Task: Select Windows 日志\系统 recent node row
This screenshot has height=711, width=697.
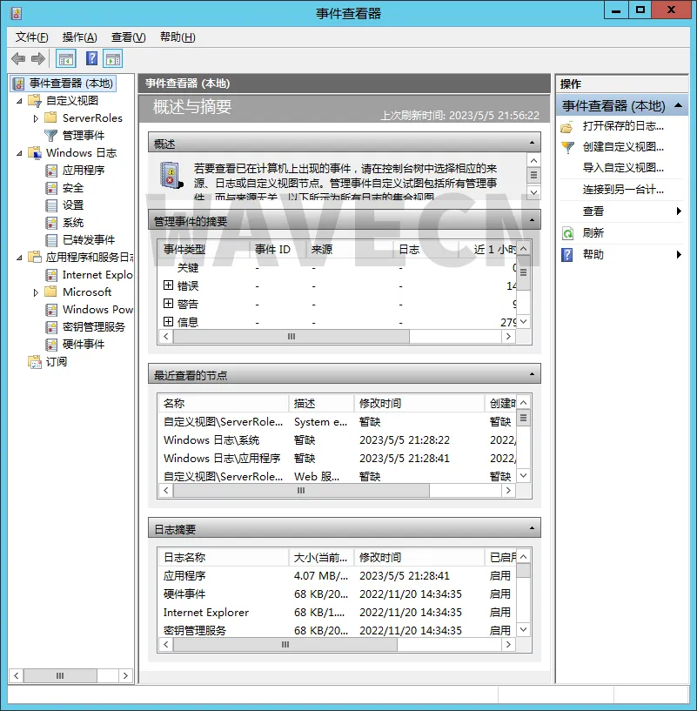Action: pos(337,440)
